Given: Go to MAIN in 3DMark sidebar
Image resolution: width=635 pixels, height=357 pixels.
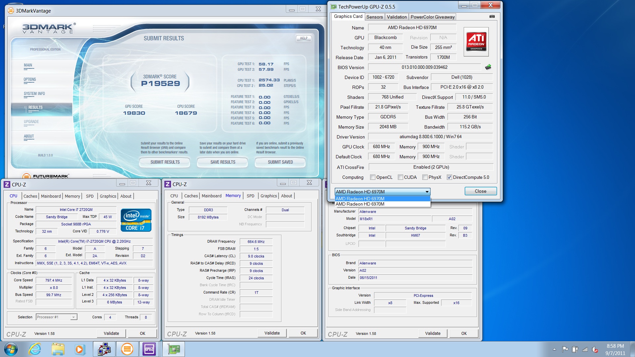Looking at the screenshot, I should click(28, 65).
